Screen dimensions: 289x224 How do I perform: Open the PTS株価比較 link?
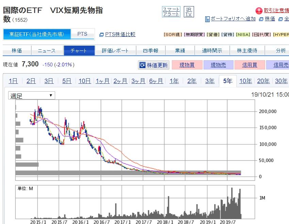[120, 34]
